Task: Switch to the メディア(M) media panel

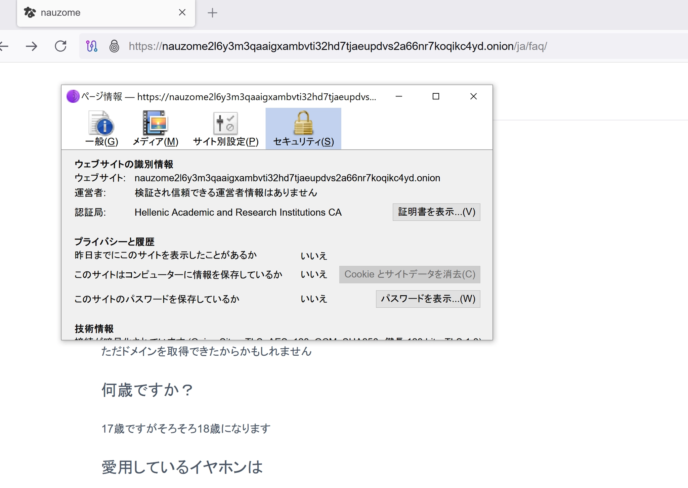Action: (x=155, y=129)
